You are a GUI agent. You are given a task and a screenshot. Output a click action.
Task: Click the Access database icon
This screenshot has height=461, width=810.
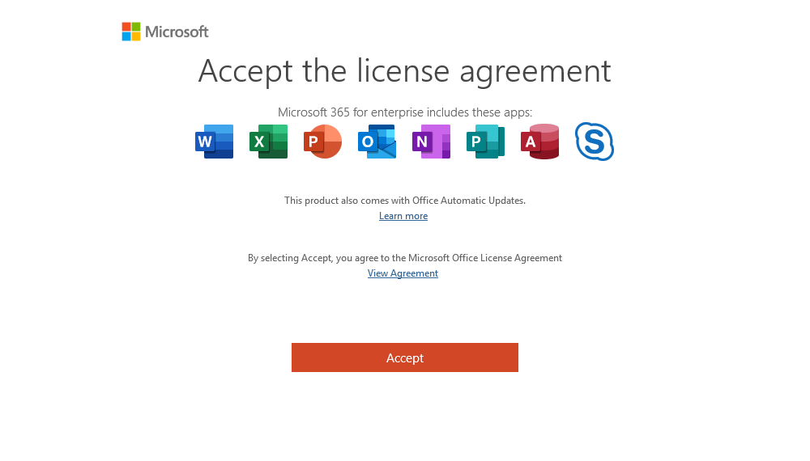pos(540,142)
